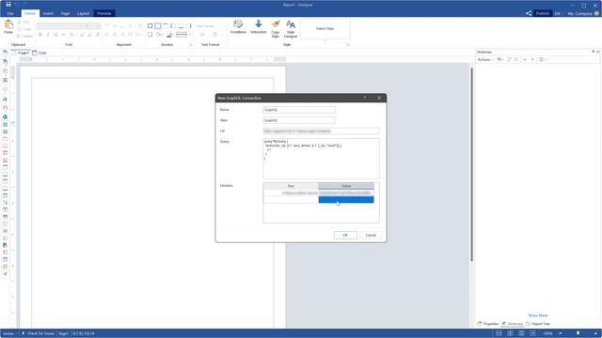Screen dimensions: 602x338
Task: Toggle Underline formatting in the Font group
Action: coord(55,35)
